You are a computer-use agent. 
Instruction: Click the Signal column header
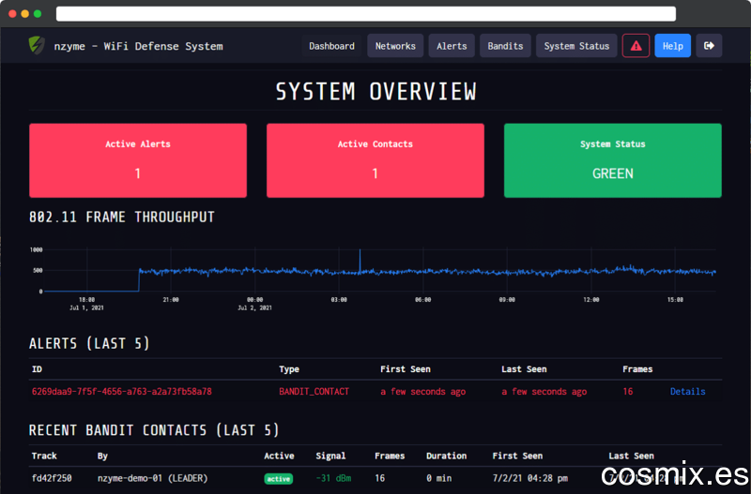pos(330,456)
